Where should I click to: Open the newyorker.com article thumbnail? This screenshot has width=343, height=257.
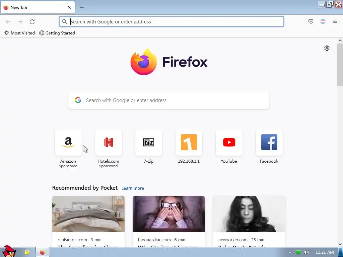[x=249, y=214]
